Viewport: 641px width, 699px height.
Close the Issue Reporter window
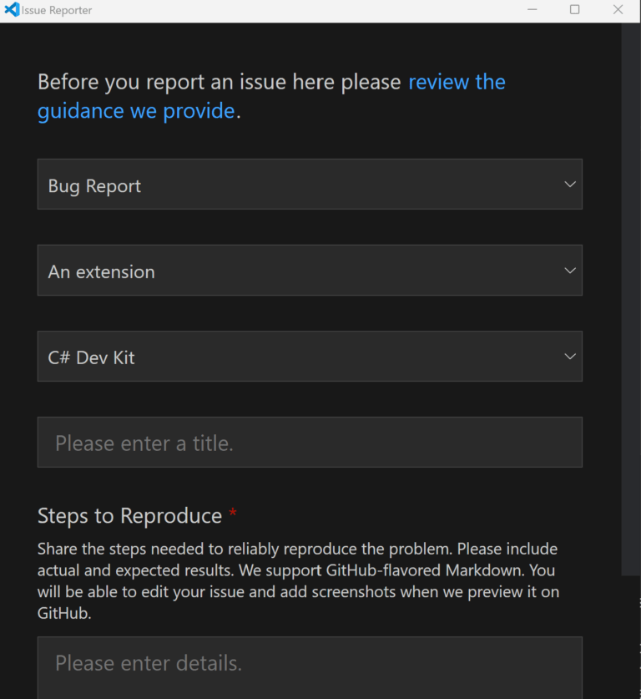coord(618,9)
